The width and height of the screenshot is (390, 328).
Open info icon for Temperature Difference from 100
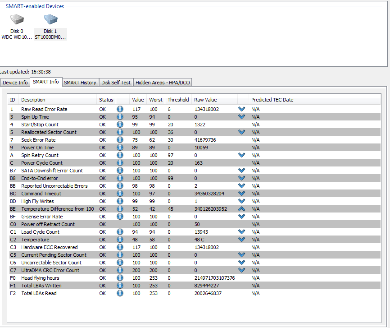pos(120,209)
